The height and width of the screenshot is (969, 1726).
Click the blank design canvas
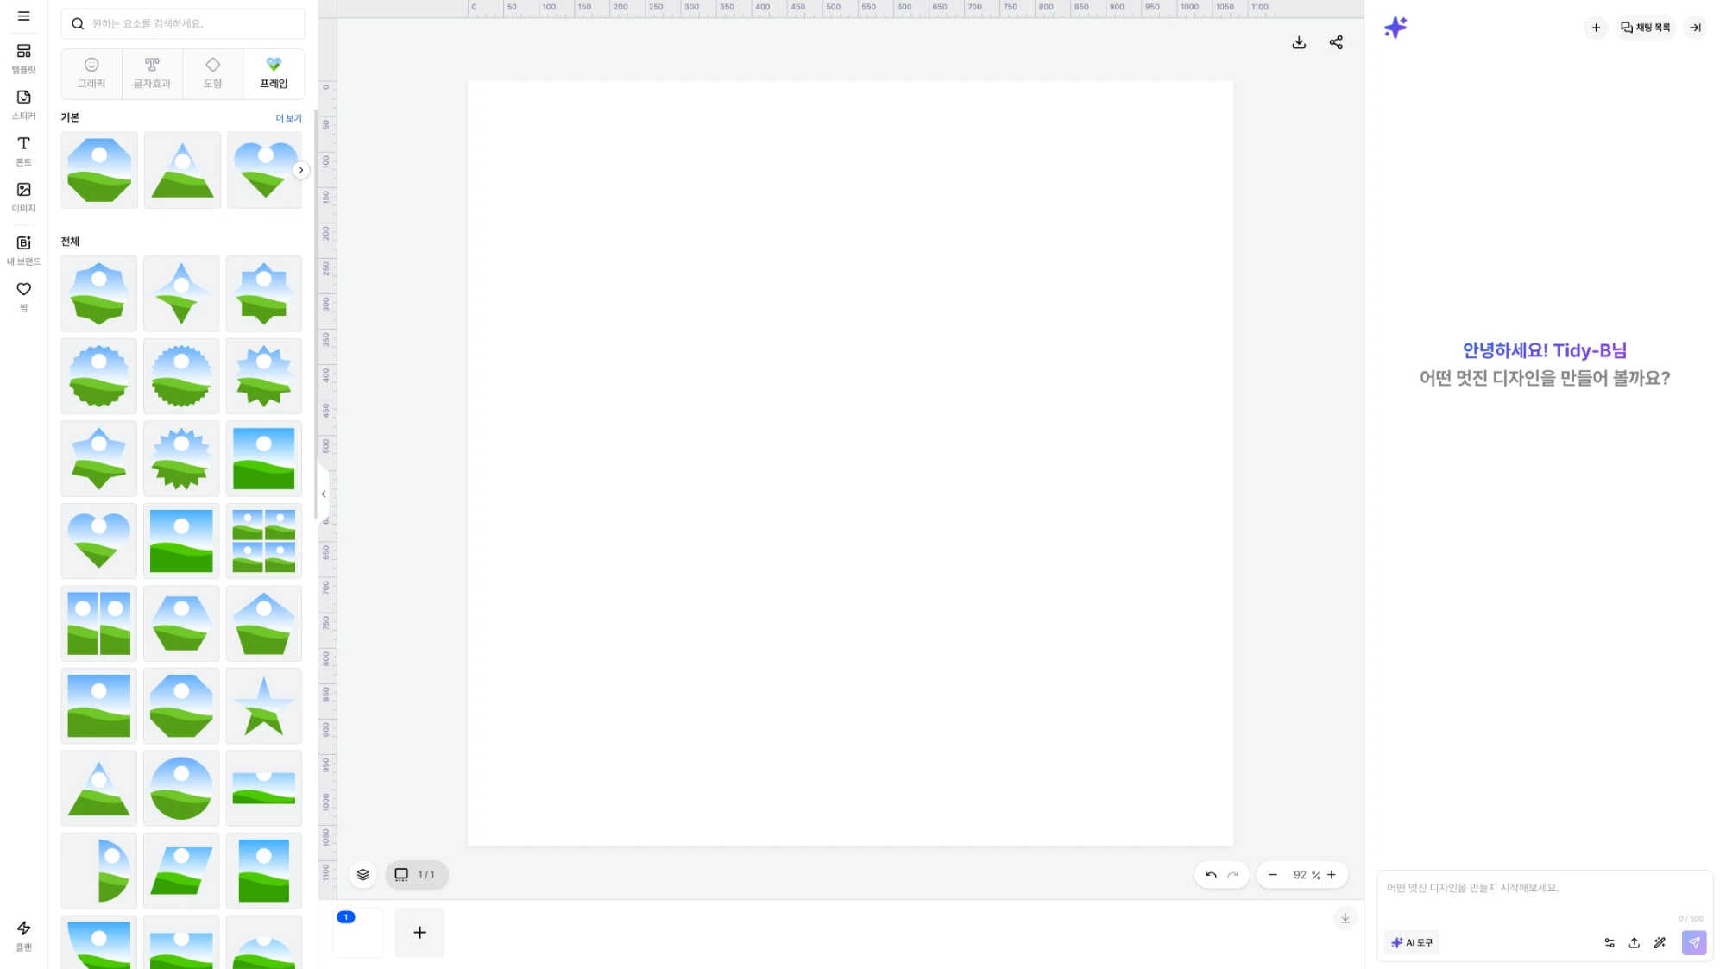click(850, 463)
